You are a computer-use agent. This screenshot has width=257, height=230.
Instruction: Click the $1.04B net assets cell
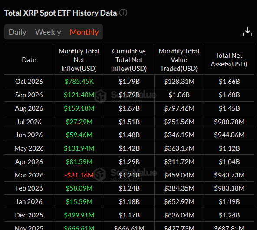click(x=229, y=162)
